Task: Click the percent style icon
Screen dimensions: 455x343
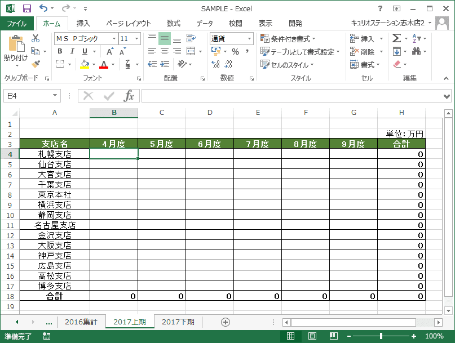Action: [235, 52]
